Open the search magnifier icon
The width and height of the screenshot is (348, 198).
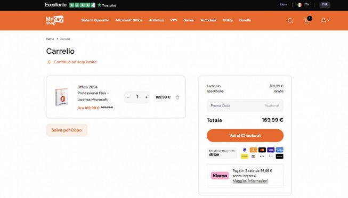coord(290,21)
